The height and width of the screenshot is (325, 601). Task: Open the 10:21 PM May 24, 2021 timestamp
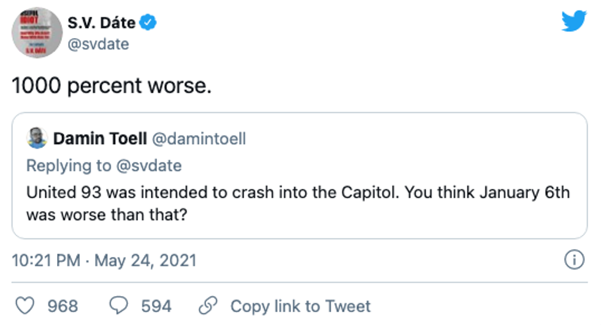coord(104,260)
